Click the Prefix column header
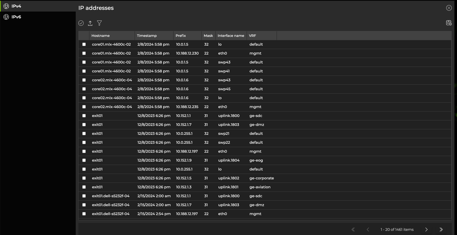This screenshot has height=235, width=457. tap(181, 36)
